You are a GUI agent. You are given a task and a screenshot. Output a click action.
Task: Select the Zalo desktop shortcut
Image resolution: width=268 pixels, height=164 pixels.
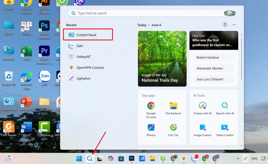coord(44,79)
